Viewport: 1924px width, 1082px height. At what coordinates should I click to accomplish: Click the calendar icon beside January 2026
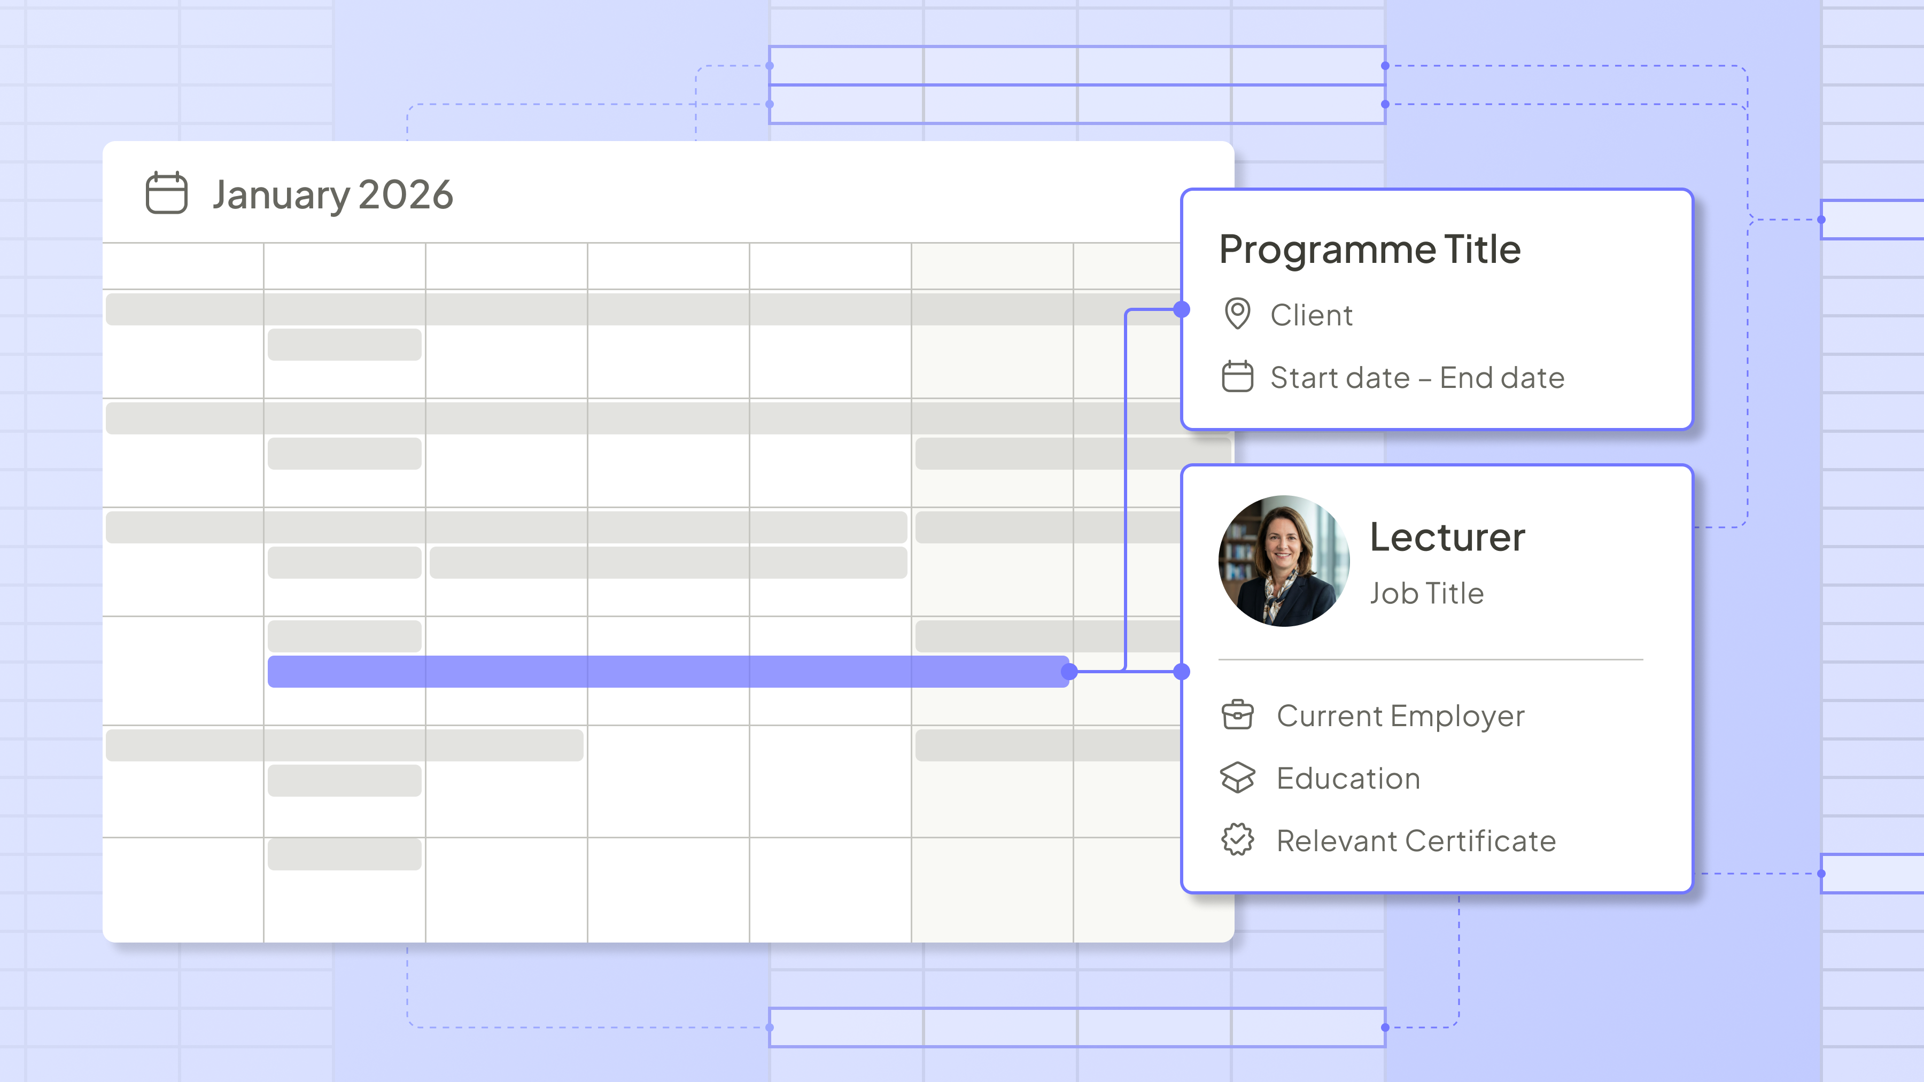[166, 193]
